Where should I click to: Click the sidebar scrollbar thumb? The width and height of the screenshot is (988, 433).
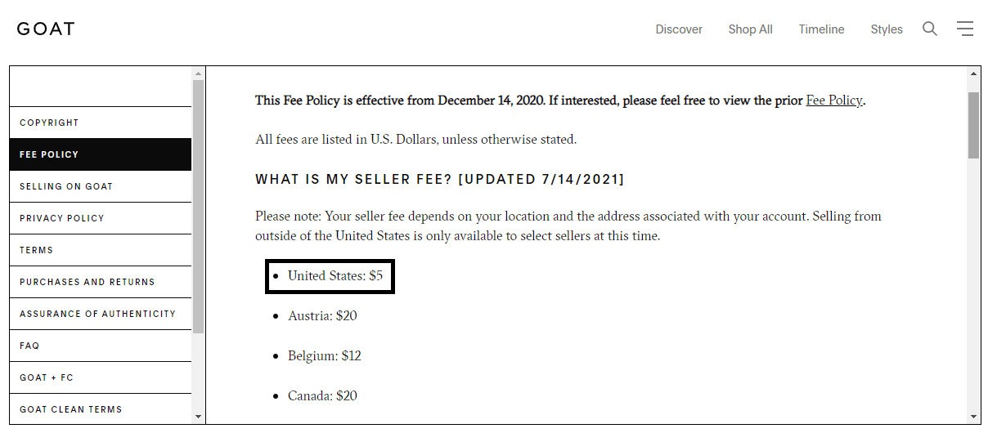tap(198, 206)
